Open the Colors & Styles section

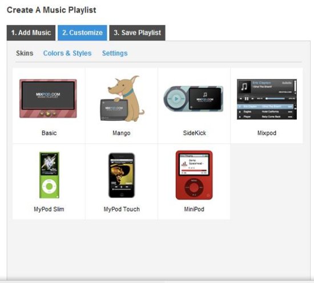[x=67, y=53]
